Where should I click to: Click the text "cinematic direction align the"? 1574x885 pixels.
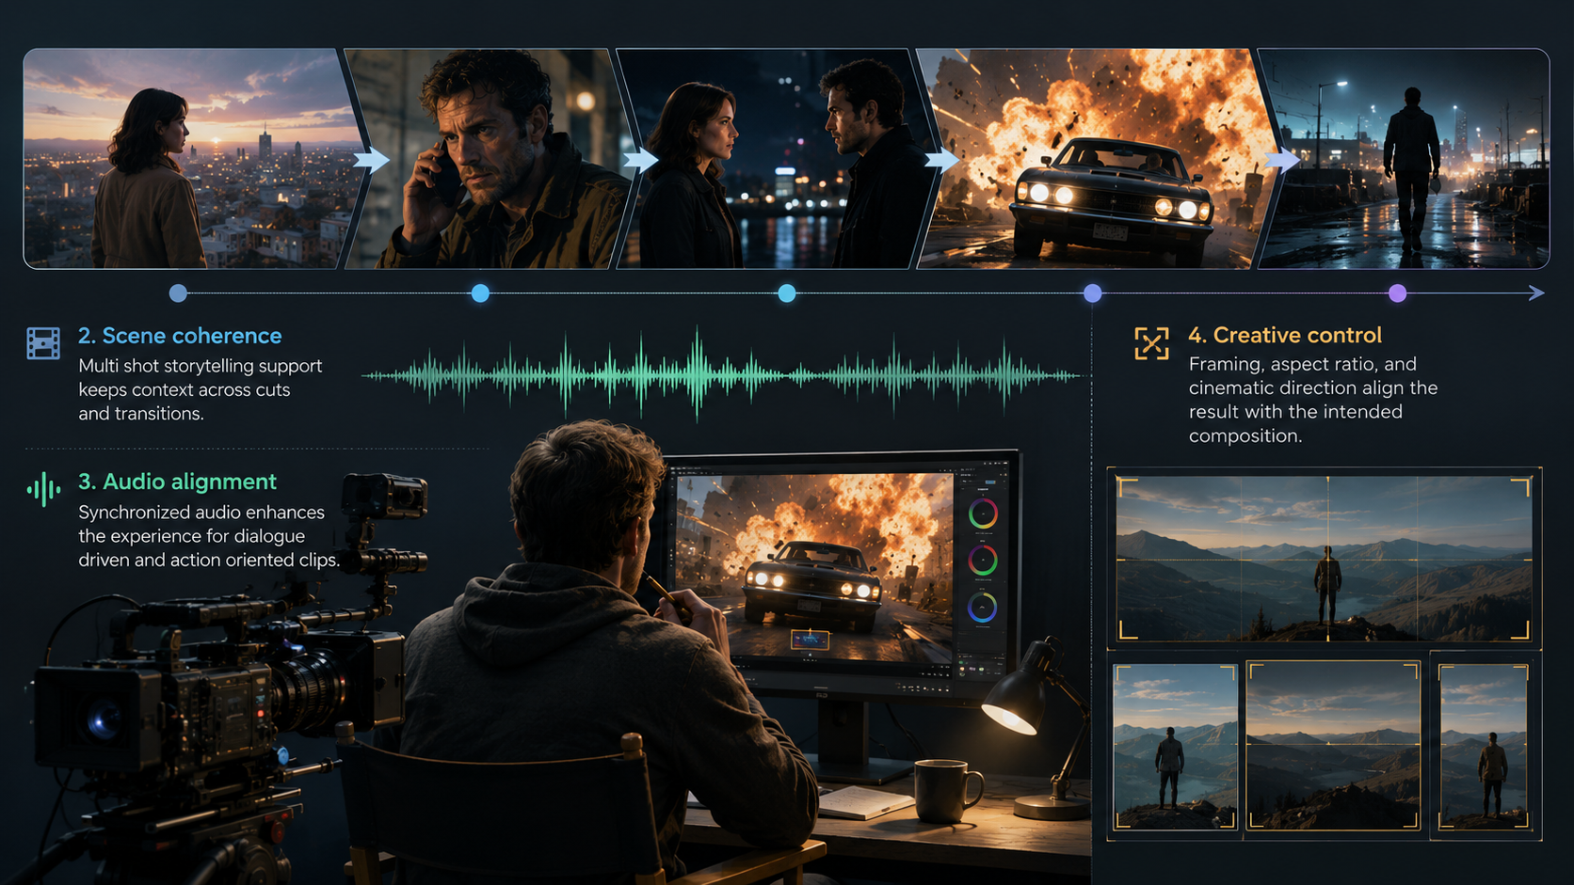tap(1313, 387)
